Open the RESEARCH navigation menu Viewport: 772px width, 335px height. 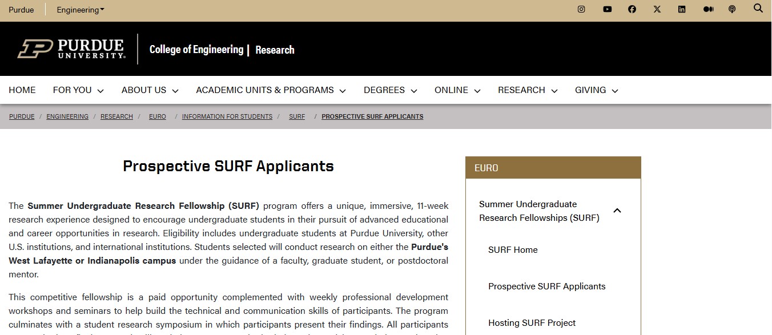coord(527,90)
